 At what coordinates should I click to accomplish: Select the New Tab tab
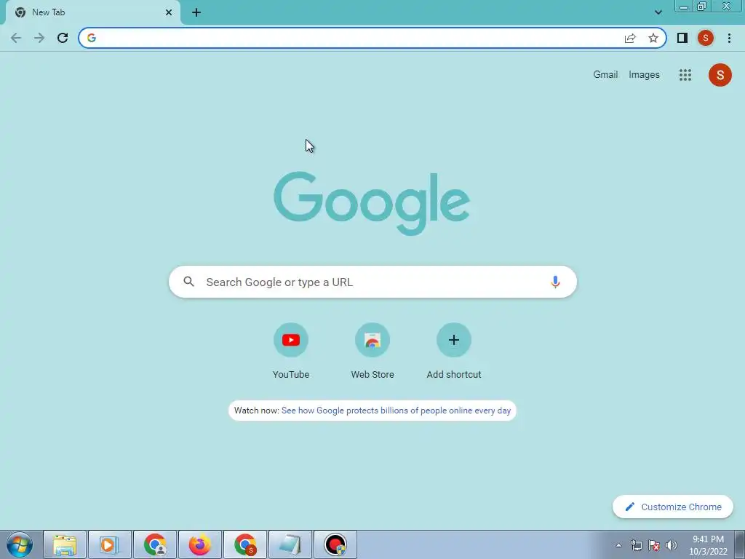click(92, 12)
